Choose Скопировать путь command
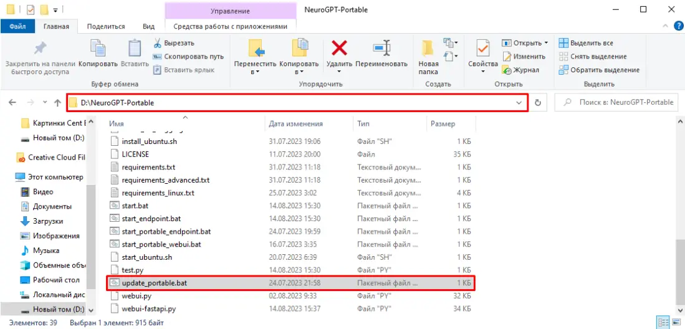This screenshot has width=685, height=329. coord(188,56)
